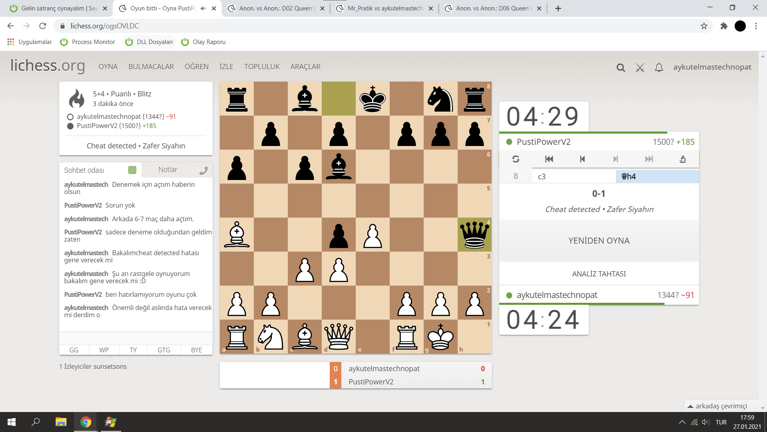Send BYE preset chat message
This screenshot has width=767, height=432.
point(196,350)
